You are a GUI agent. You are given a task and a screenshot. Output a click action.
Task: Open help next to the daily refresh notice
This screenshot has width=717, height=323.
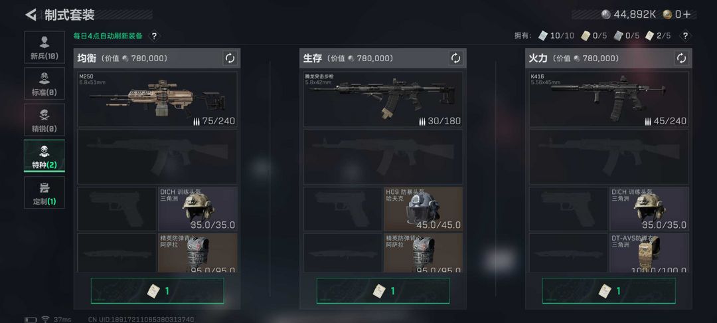154,36
